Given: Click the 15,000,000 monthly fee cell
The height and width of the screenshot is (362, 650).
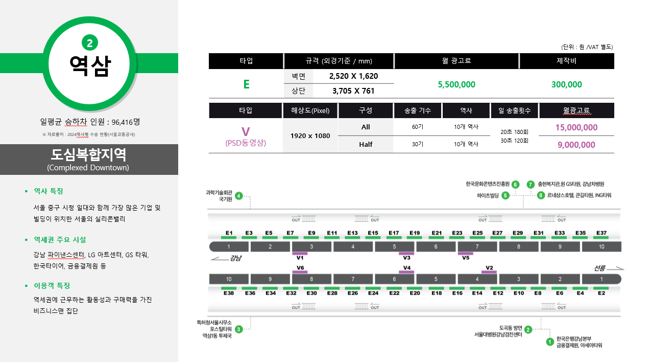Looking at the screenshot, I should 576,127.
